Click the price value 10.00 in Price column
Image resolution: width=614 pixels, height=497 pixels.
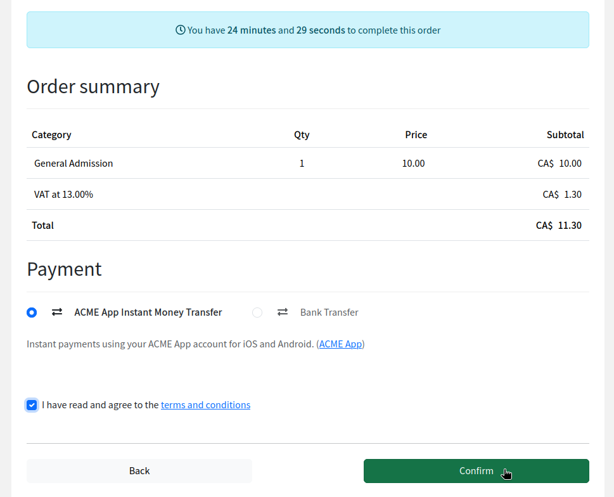(x=414, y=164)
